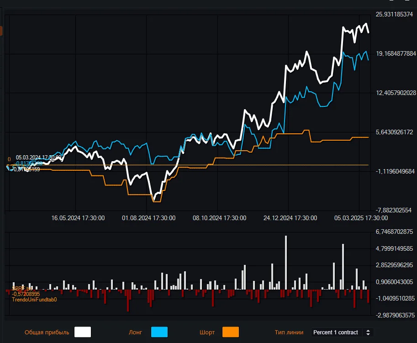Image resolution: width=417 pixels, height=343 pixels.
Task: Click the Тип линии label
Action: click(289, 332)
